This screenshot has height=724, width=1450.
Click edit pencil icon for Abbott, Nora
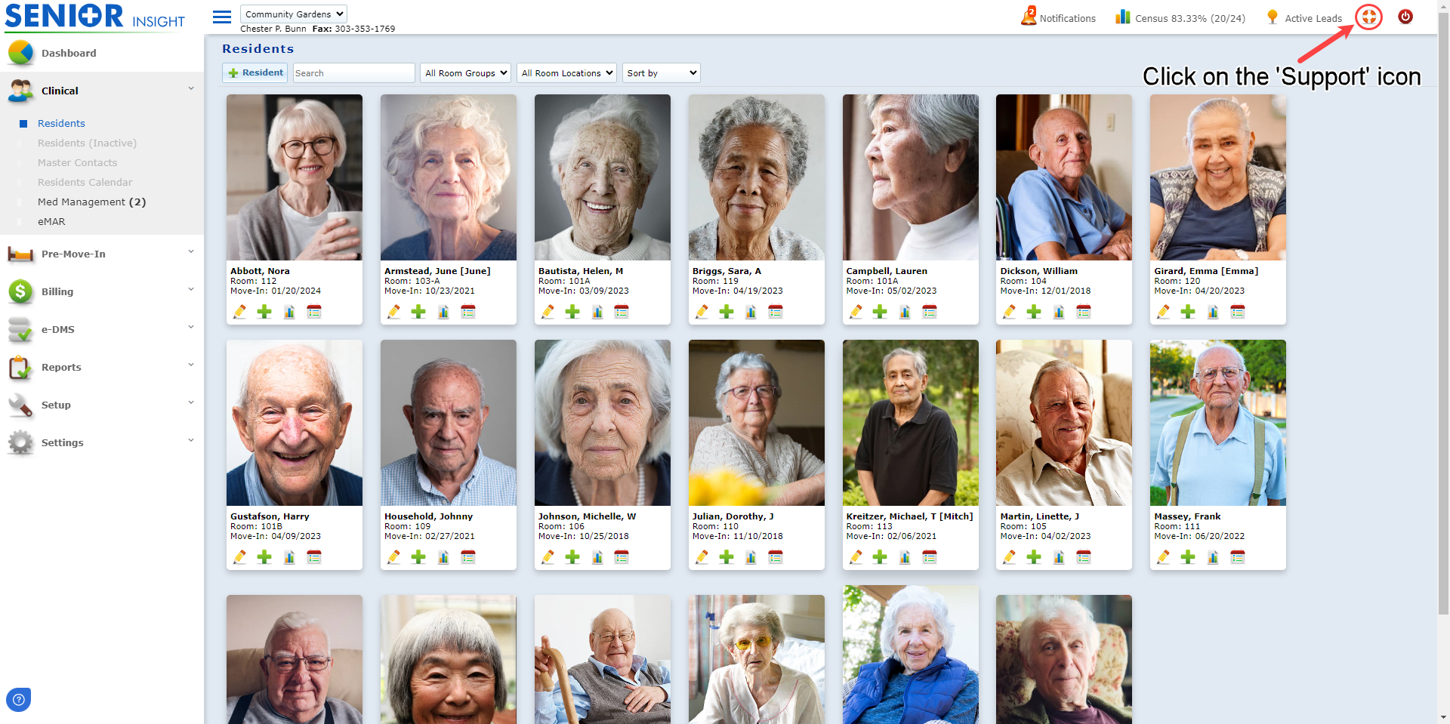[240, 312]
